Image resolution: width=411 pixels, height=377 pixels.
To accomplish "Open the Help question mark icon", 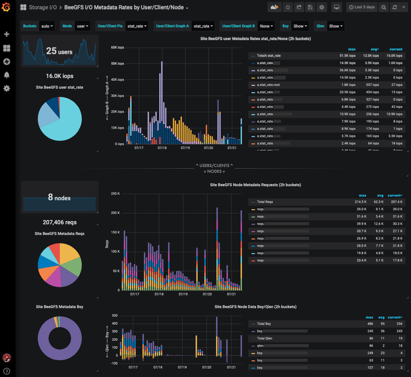I will (7, 371).
